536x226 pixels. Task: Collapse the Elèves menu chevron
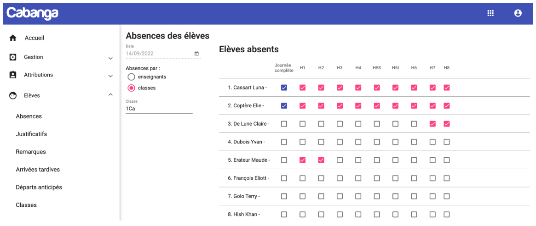[110, 94]
